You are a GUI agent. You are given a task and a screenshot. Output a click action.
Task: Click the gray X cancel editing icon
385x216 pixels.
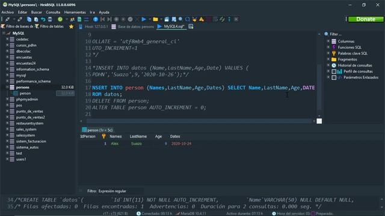pos(137,19)
